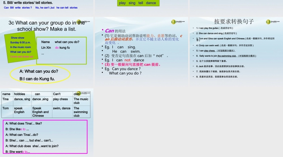The width and height of the screenshot is (283, 157).
Task: Open the Tina and Tom table slide thumbnail
Action: pyautogui.click(x=47, y=123)
